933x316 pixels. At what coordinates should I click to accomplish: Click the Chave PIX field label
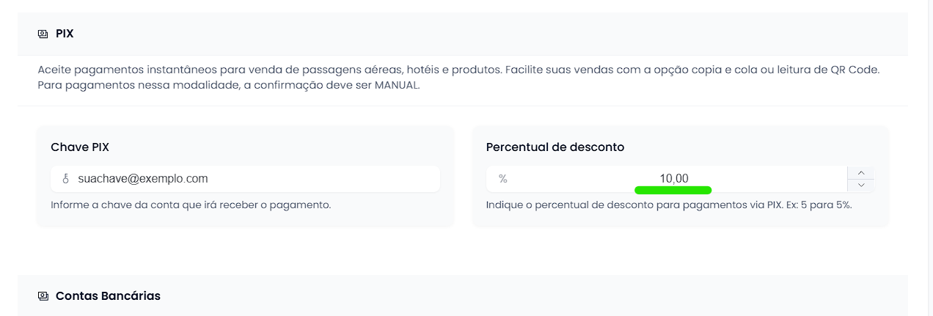[80, 147]
